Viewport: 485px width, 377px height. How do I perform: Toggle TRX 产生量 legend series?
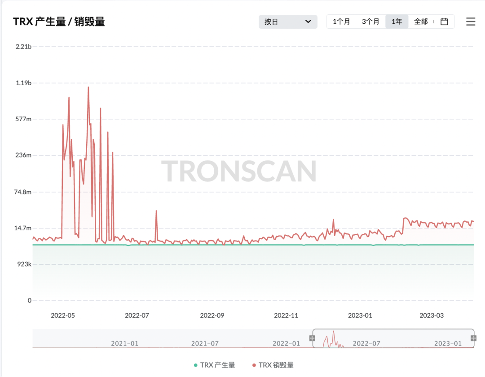pyautogui.click(x=214, y=365)
